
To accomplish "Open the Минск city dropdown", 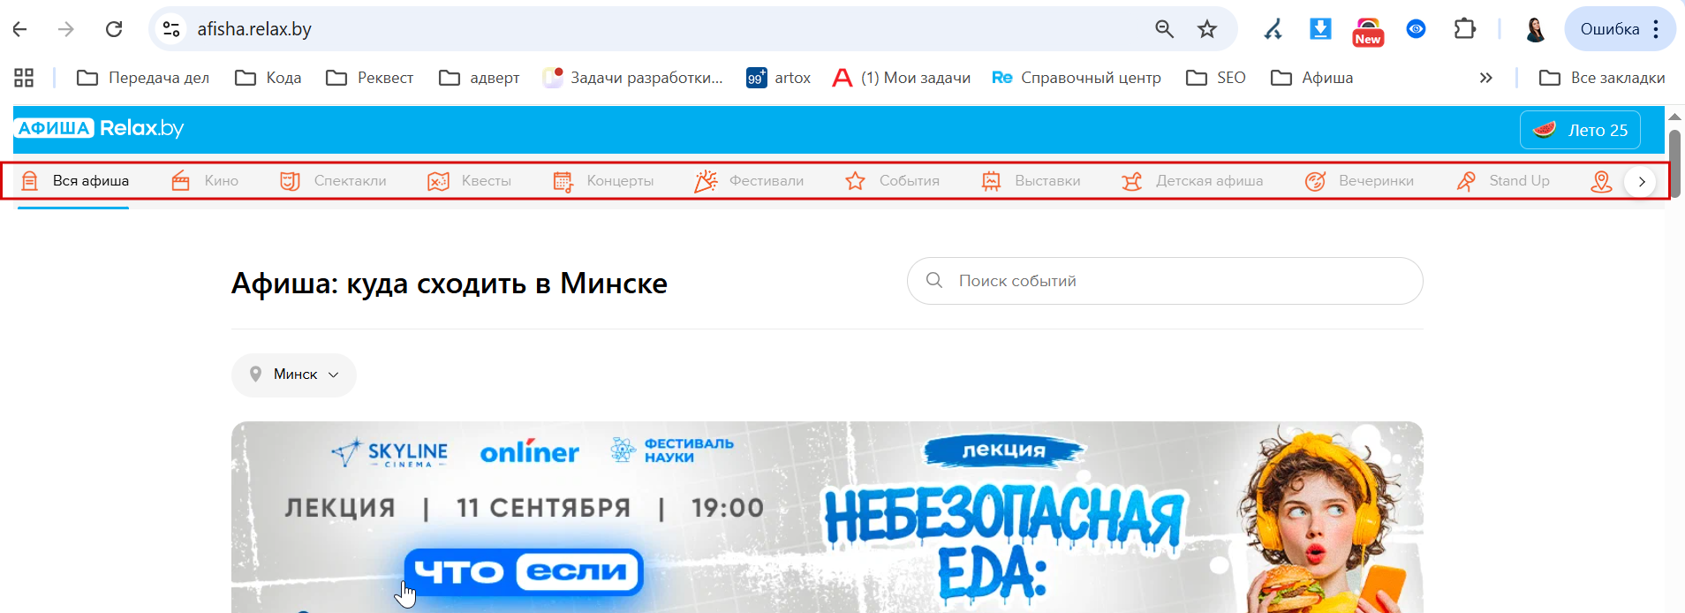I will [294, 375].
